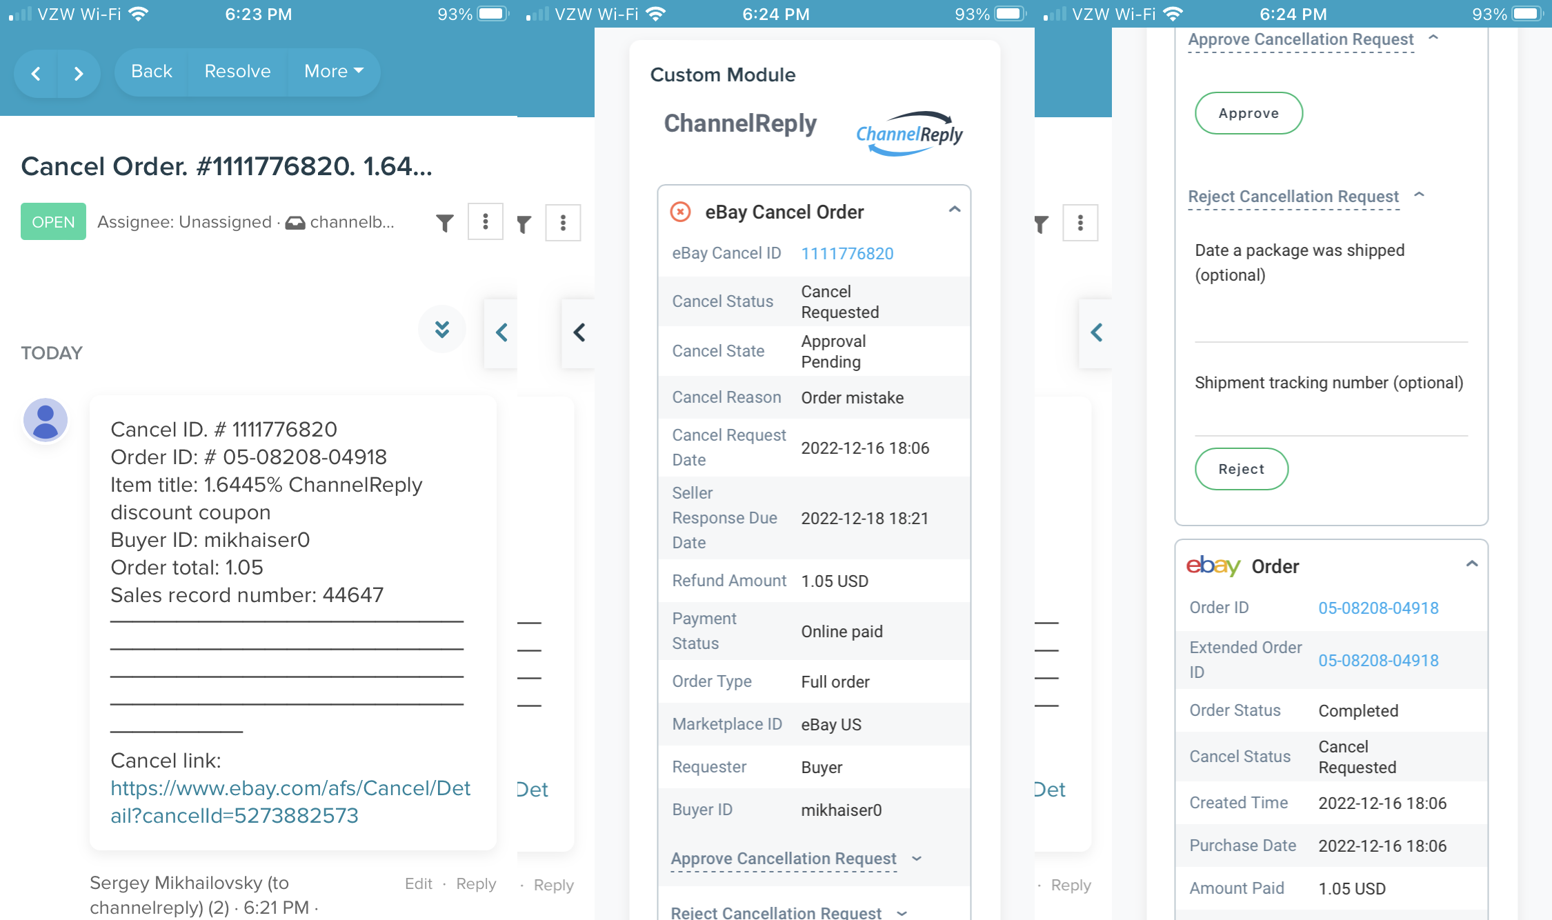Open the three-dot menu next to channelb...
Image resolution: width=1552 pixels, height=920 pixels.
click(486, 221)
